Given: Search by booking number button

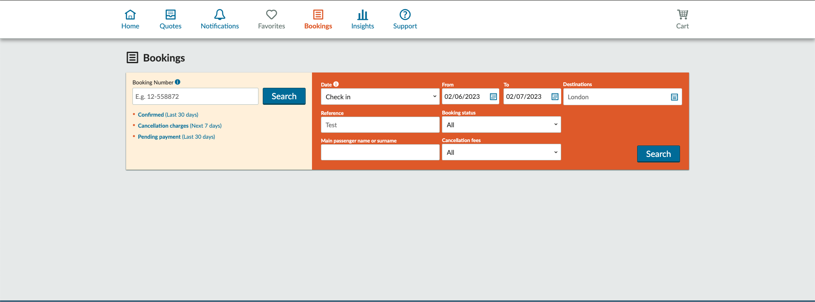Looking at the screenshot, I should [284, 96].
